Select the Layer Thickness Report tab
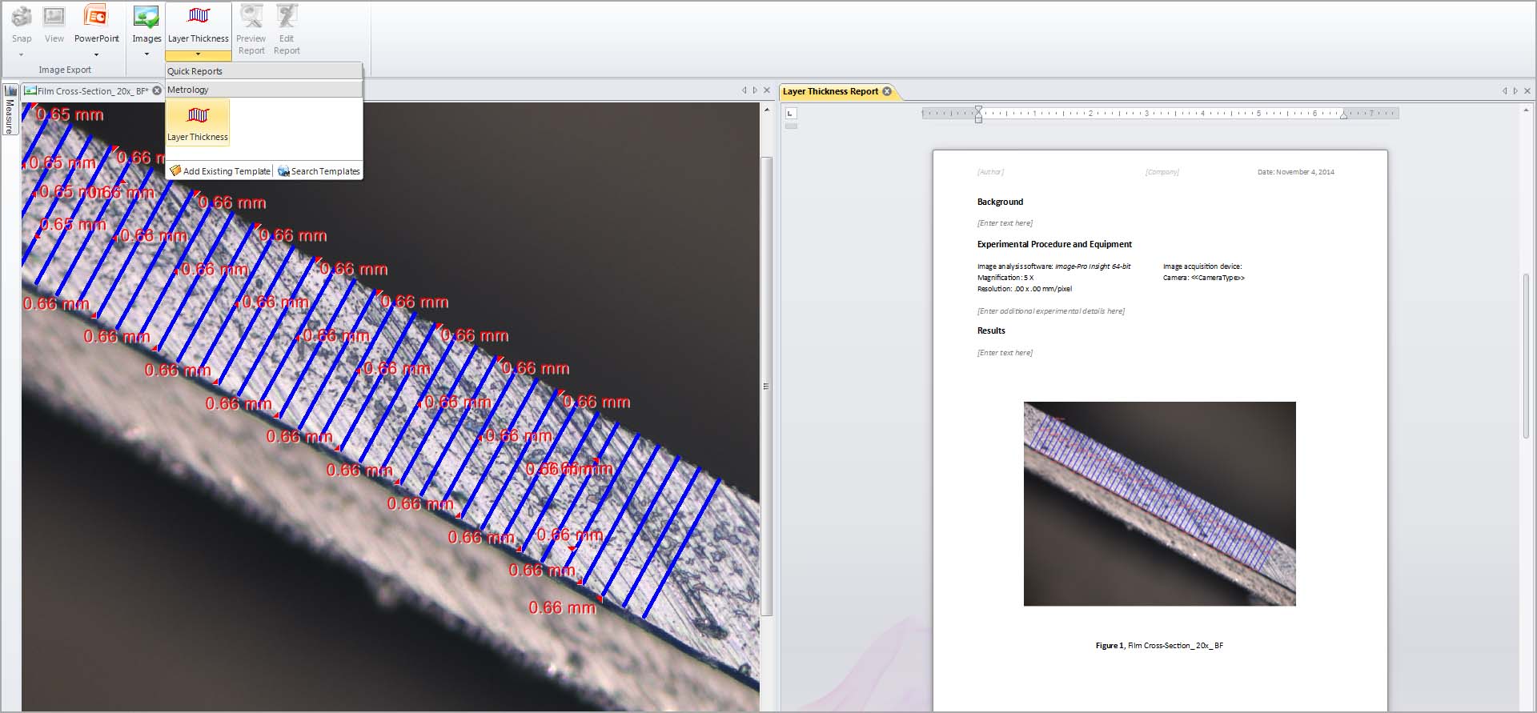This screenshot has width=1537, height=713. [830, 92]
